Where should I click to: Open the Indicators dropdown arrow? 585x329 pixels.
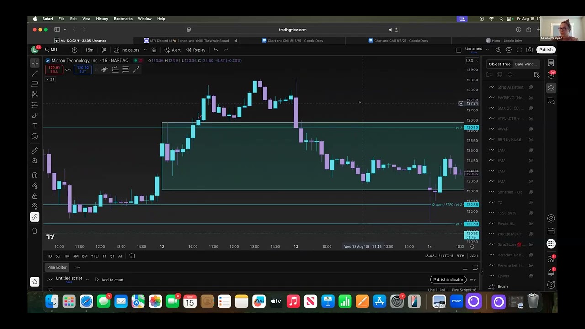click(x=145, y=50)
